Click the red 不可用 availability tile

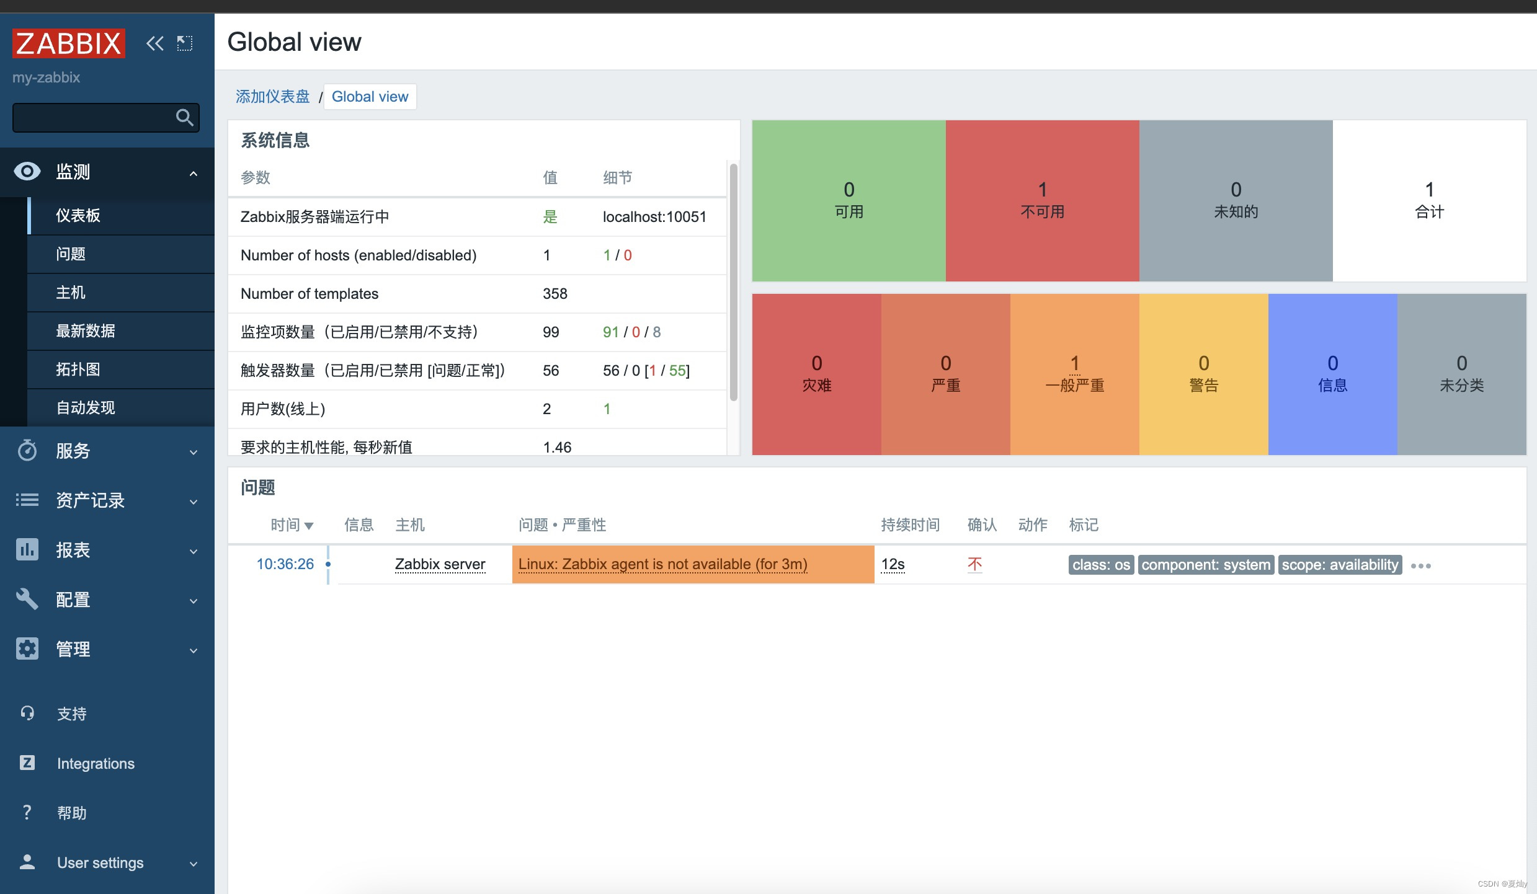1042,201
